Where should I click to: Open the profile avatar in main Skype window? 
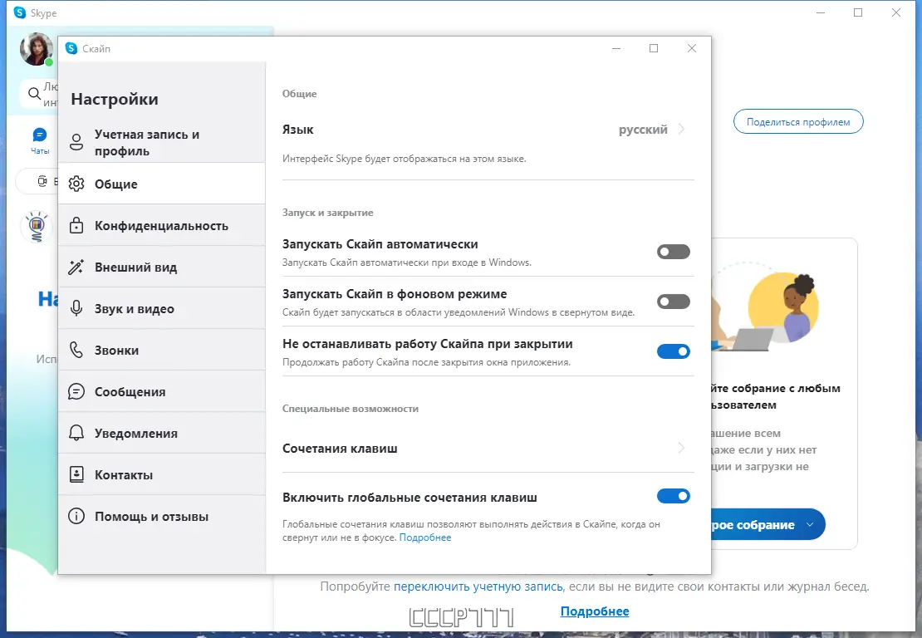pyautogui.click(x=36, y=49)
